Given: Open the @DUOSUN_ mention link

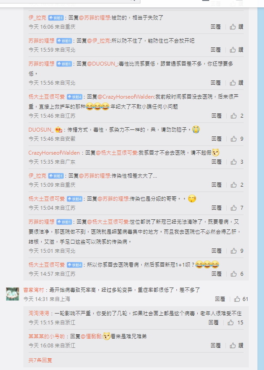Looking at the screenshot, I should pyautogui.click(x=102, y=64).
